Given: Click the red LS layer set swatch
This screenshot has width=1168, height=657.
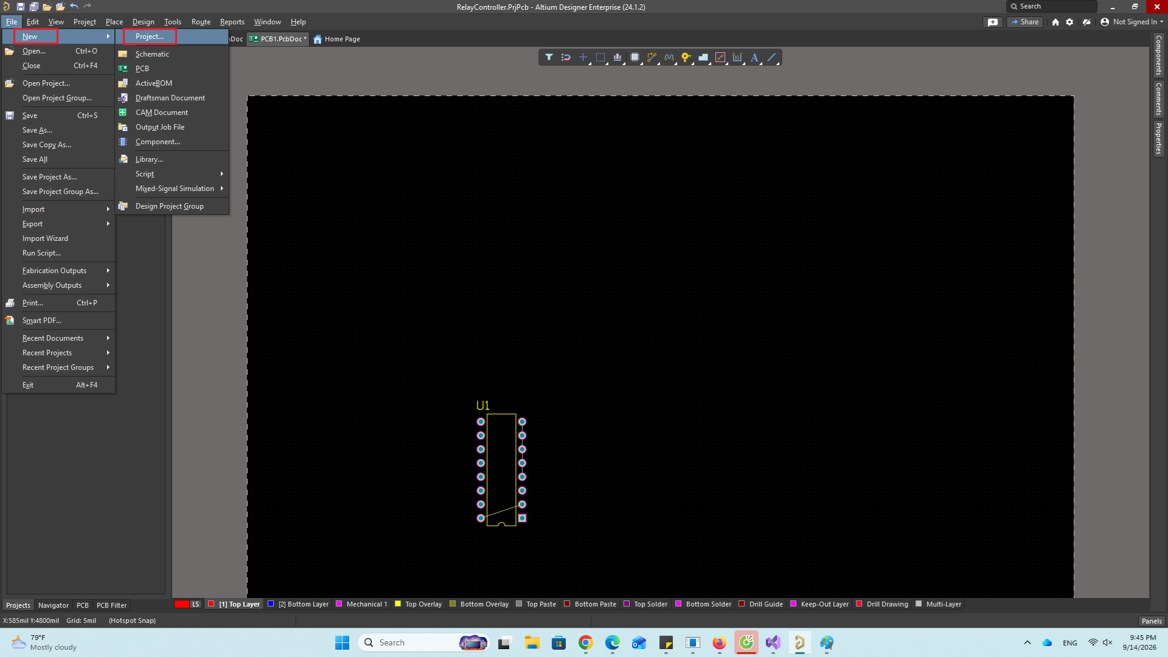Looking at the screenshot, I should [x=182, y=604].
